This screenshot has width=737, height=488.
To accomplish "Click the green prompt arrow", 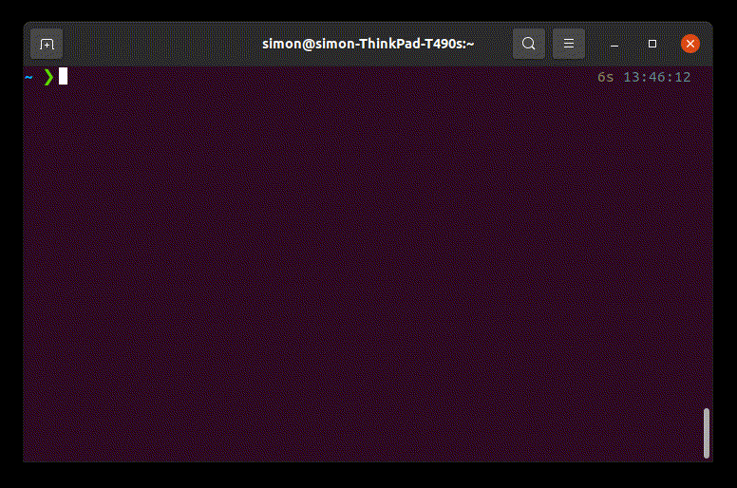I will pos(48,77).
